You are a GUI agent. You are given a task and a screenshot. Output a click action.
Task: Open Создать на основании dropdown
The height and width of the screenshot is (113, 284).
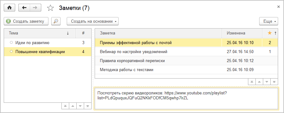92,21
